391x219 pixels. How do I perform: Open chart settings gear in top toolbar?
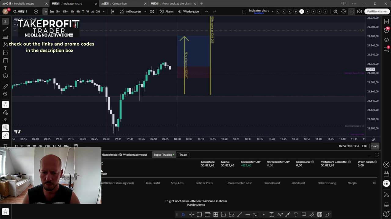pyautogui.click(x=344, y=12)
